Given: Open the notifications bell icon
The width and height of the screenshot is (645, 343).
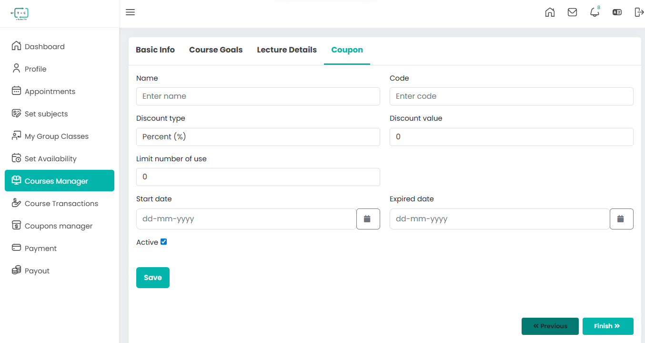Looking at the screenshot, I should tap(595, 12).
